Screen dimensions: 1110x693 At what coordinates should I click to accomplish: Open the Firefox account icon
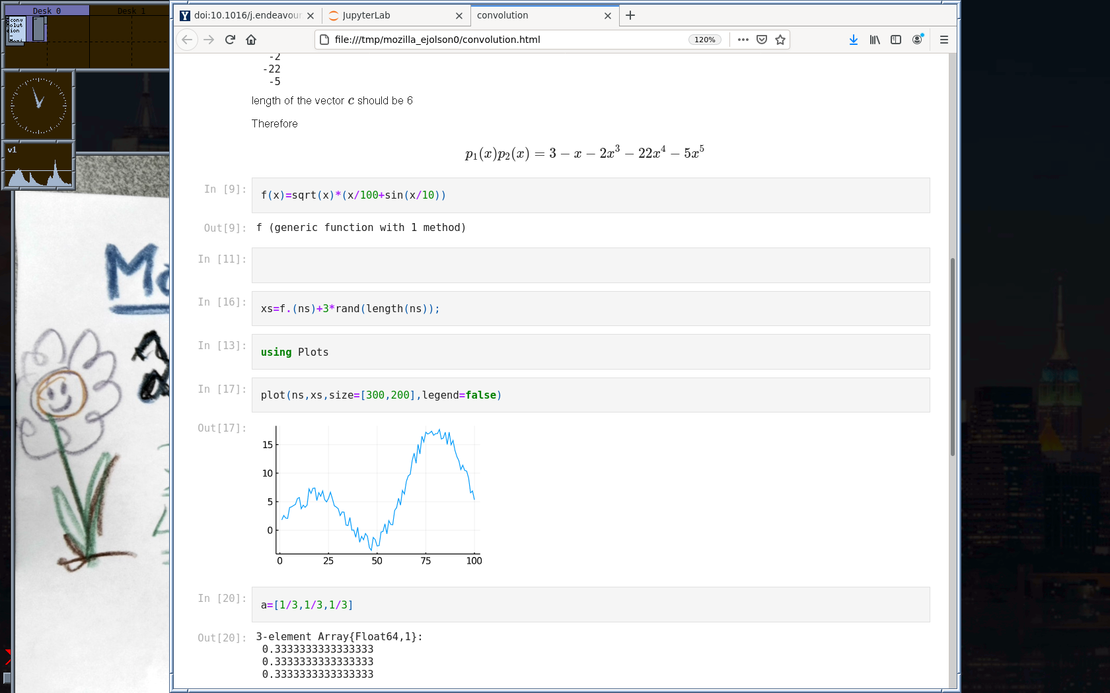[917, 40]
